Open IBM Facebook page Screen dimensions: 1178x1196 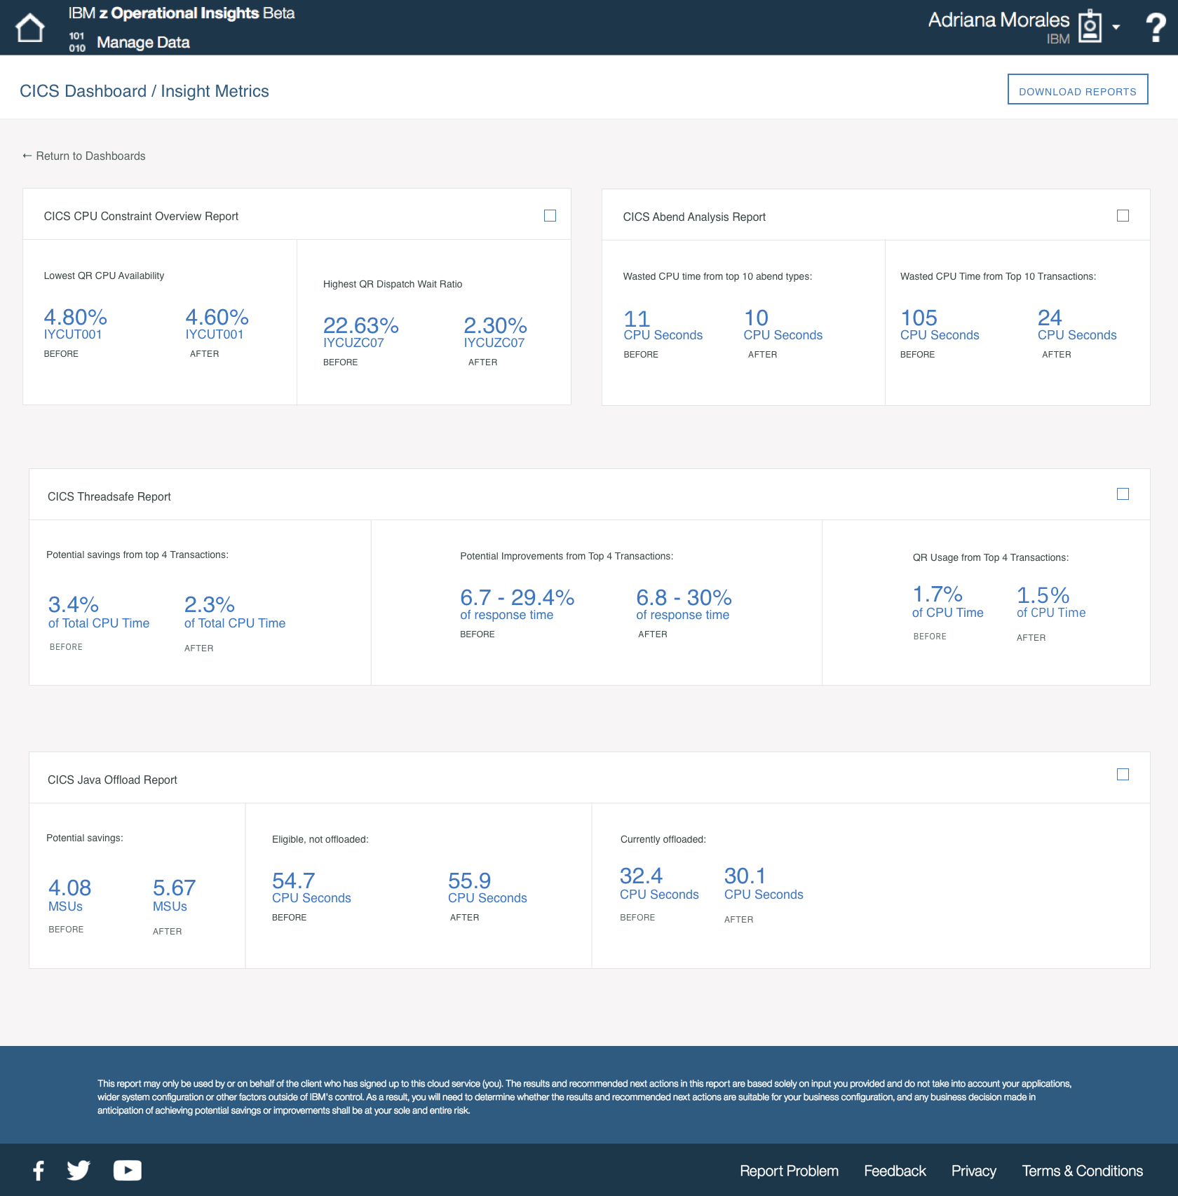click(39, 1170)
